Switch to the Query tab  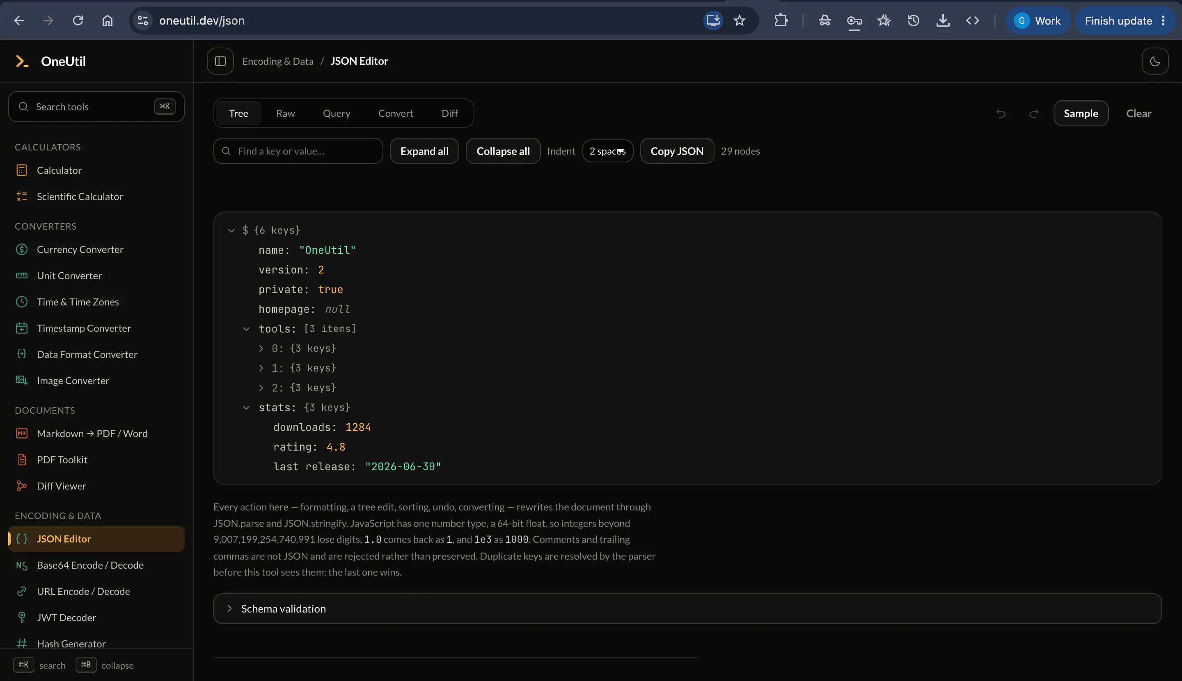337,113
